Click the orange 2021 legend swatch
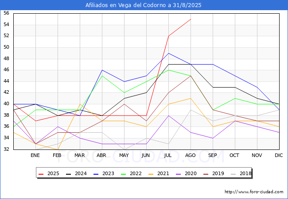The height and width of the screenshot is (199, 288). coord(151,174)
